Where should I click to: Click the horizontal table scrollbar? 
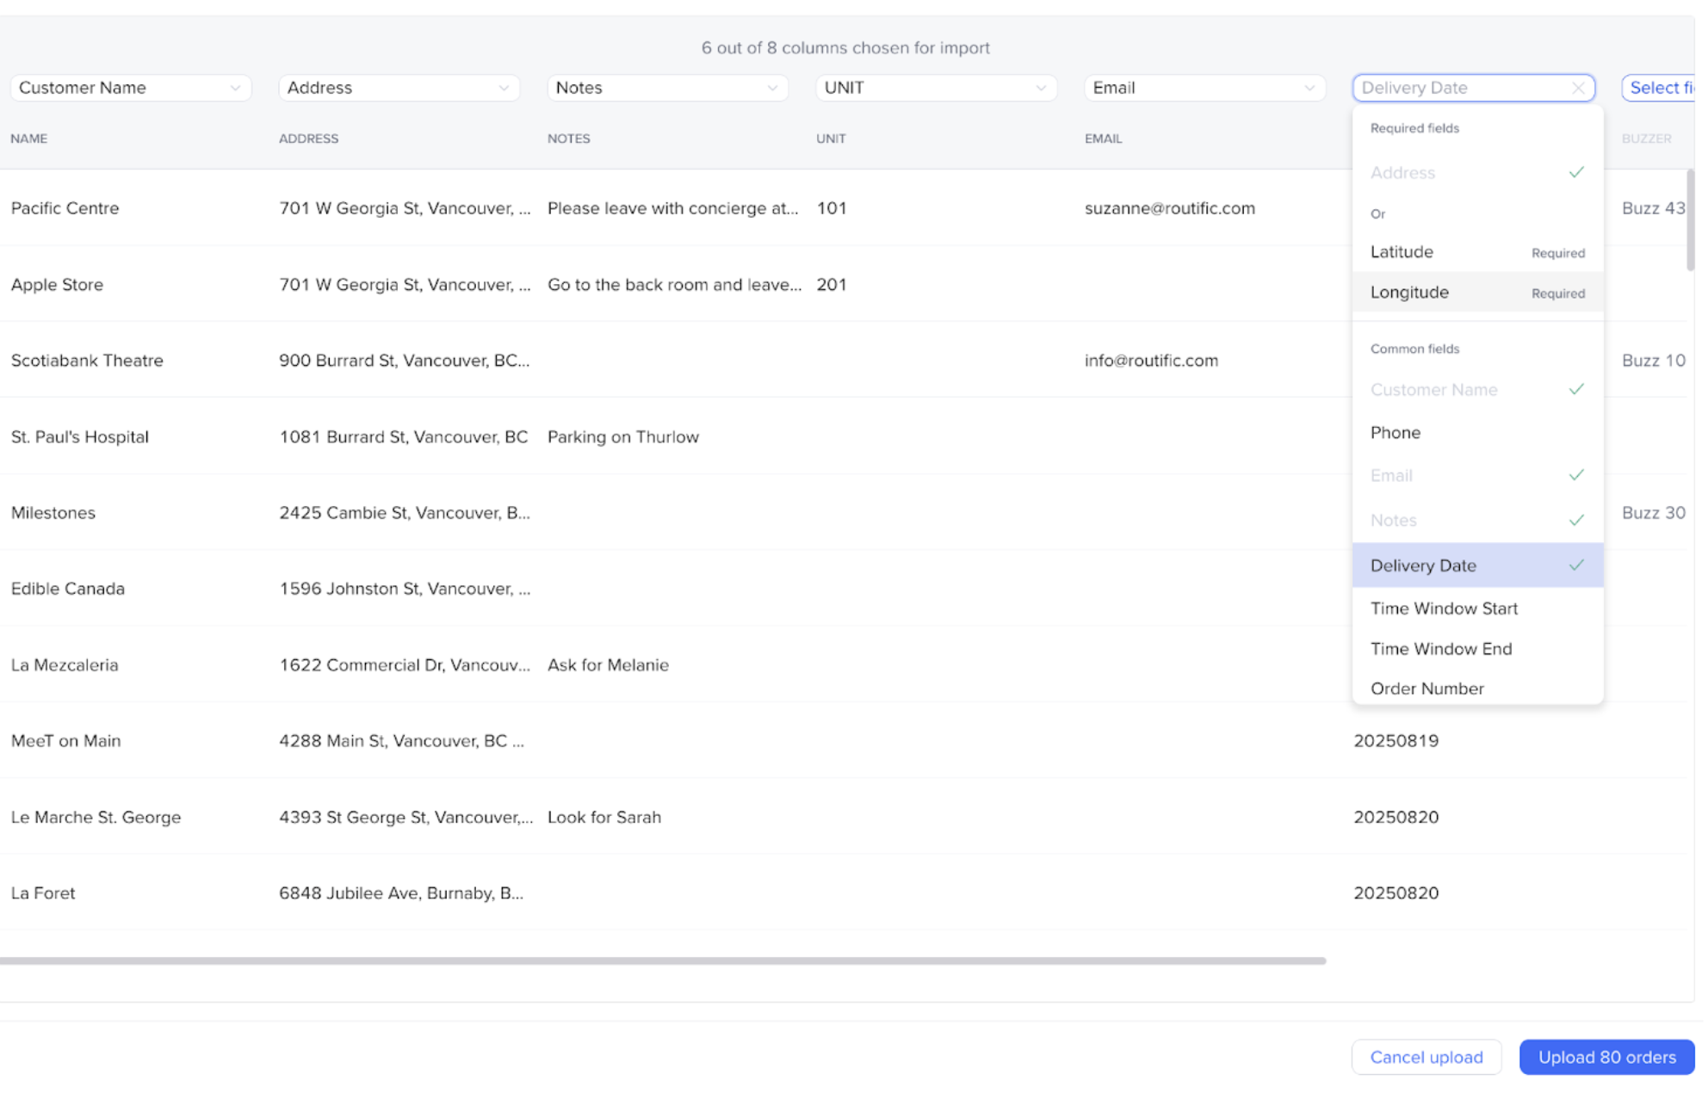[x=663, y=960]
